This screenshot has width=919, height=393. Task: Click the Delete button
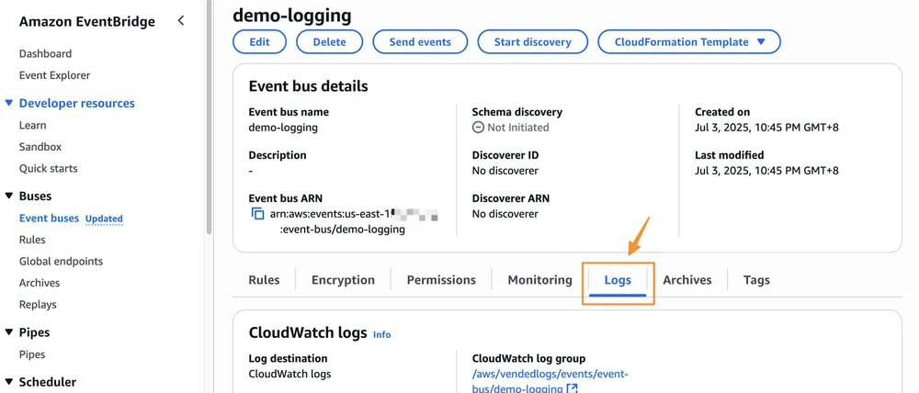(329, 42)
